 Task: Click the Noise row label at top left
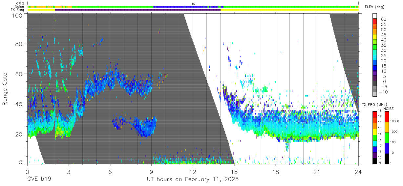19,7
